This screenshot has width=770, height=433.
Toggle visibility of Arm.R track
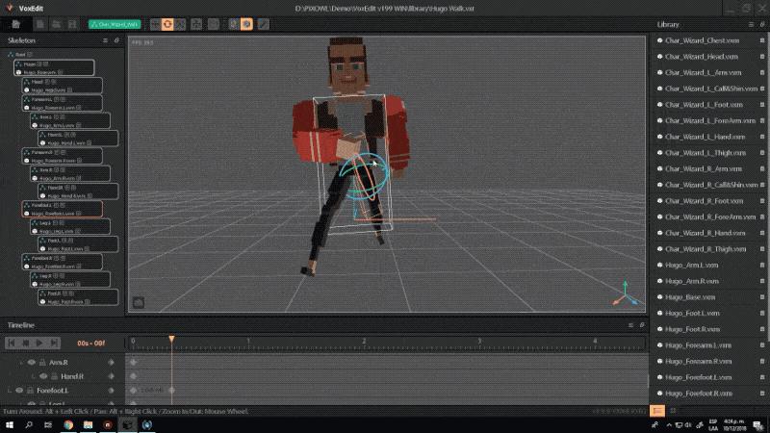pos(32,362)
